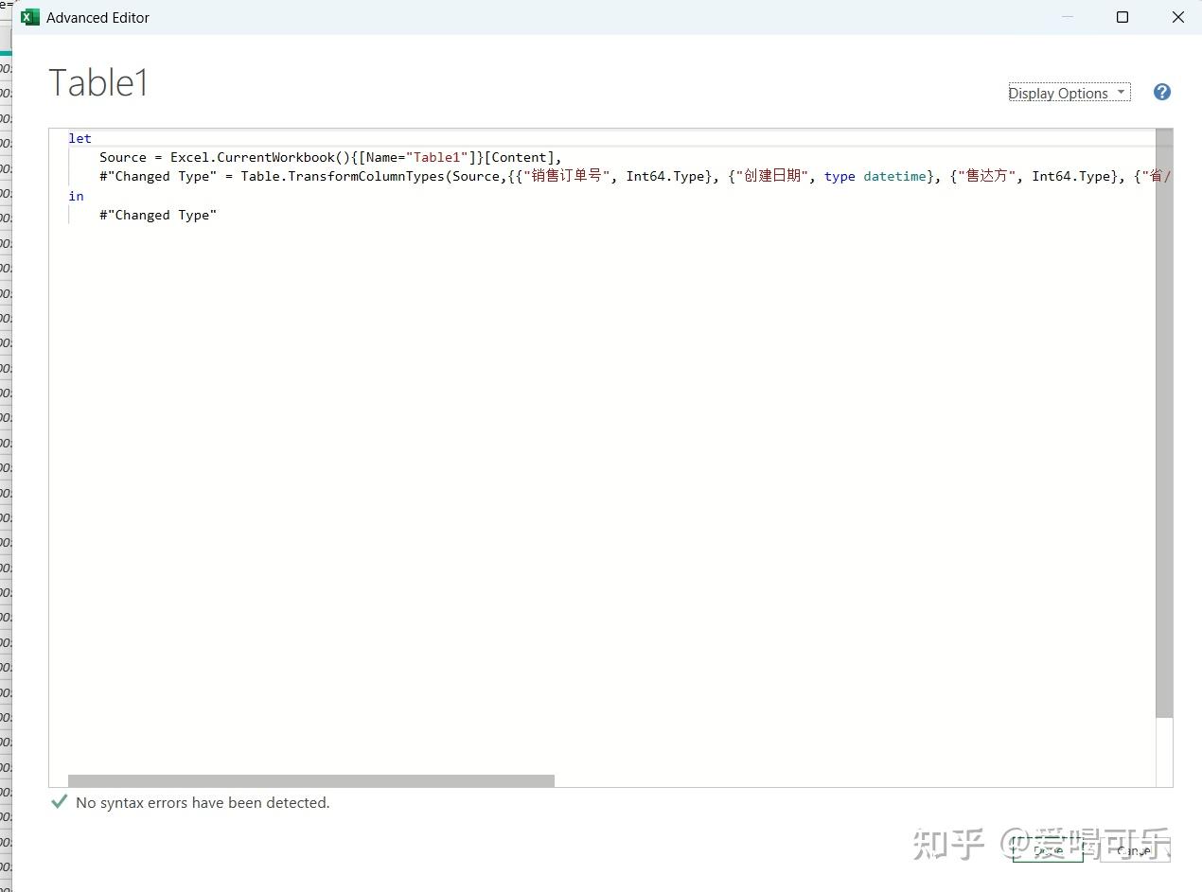Click the green syntax check mark icon
1202x892 pixels.
pyautogui.click(x=59, y=801)
